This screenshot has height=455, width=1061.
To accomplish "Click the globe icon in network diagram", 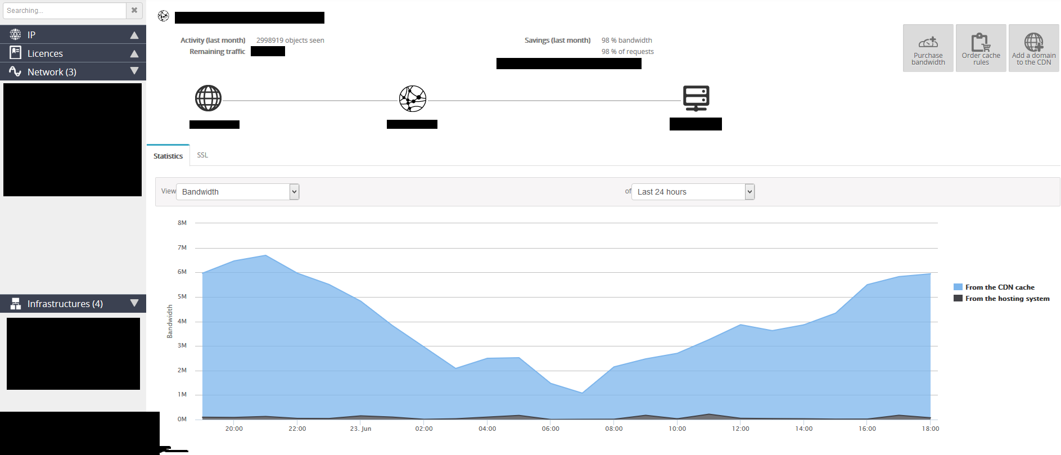I will [x=208, y=98].
